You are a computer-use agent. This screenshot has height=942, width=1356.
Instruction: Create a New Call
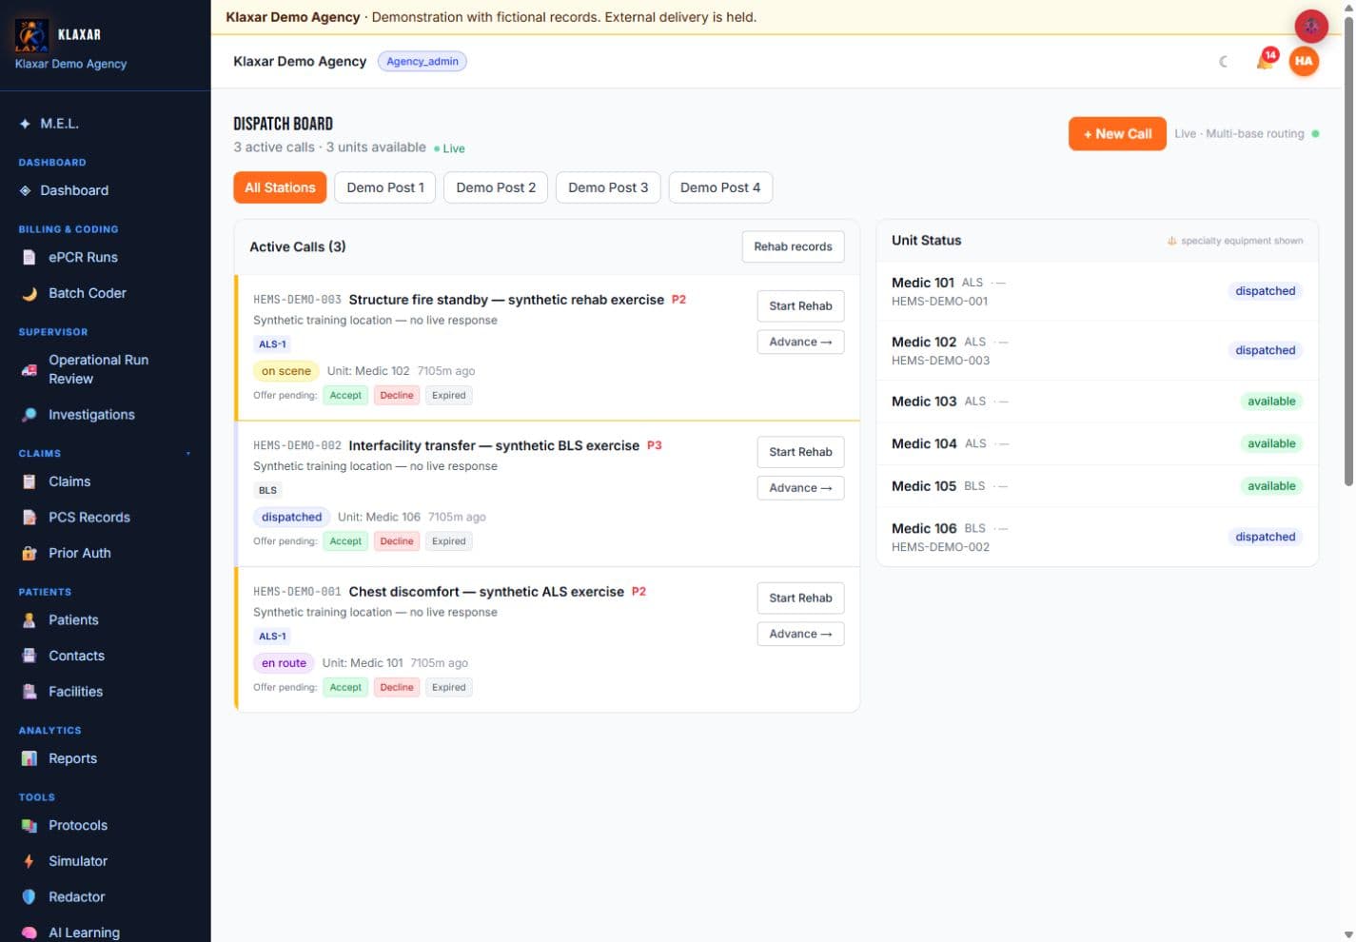(x=1117, y=134)
